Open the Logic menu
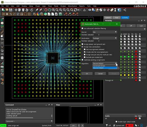The width and height of the screenshot is (147, 127). (x=44, y=6)
